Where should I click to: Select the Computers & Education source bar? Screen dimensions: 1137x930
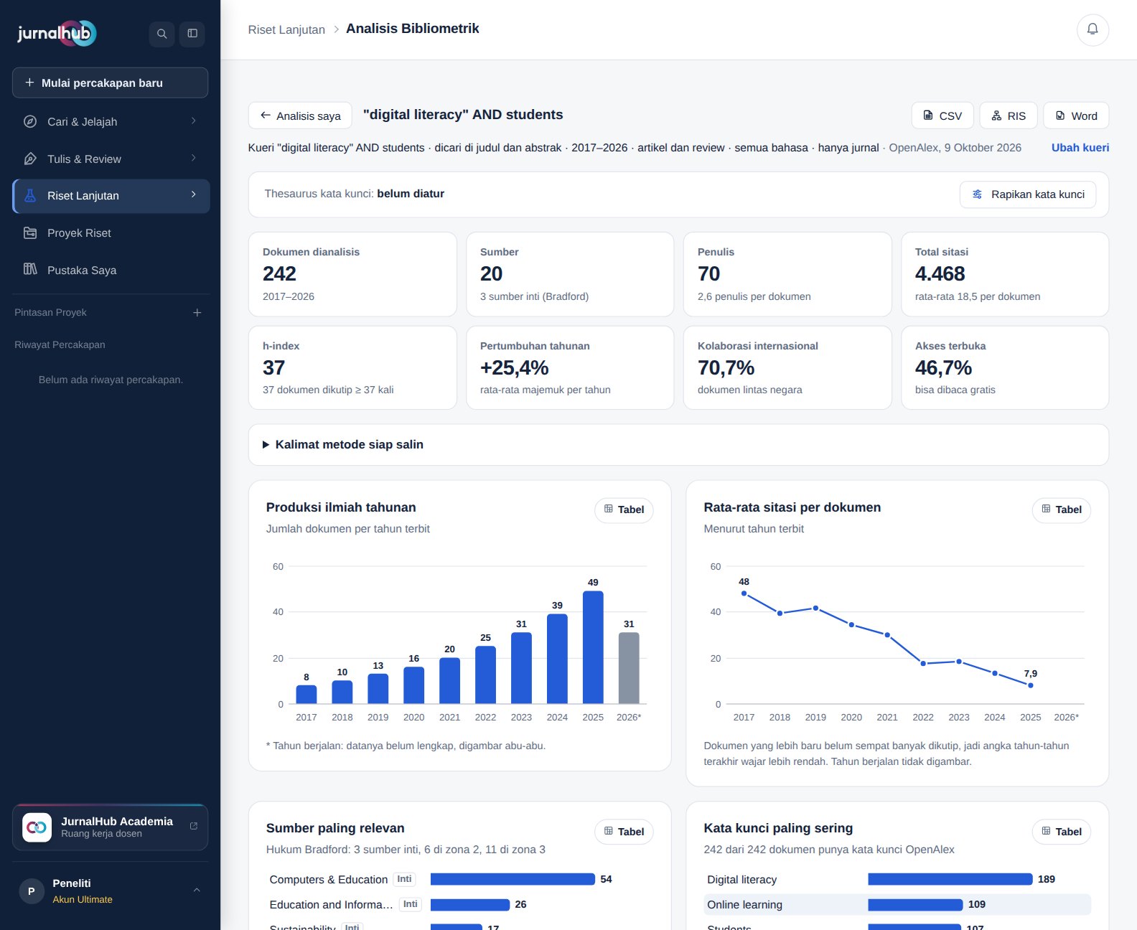coord(513,879)
